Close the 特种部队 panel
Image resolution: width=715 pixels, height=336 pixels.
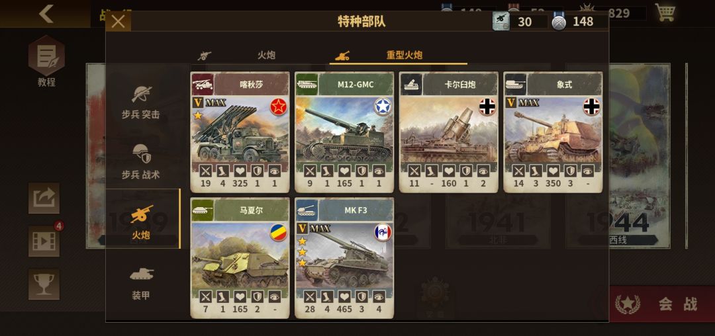119,21
